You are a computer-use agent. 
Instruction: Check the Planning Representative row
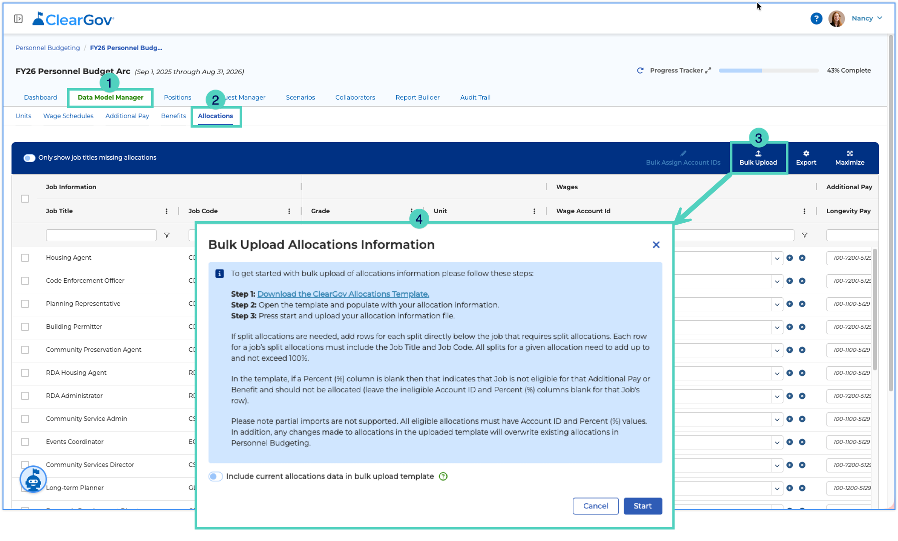coord(25,304)
